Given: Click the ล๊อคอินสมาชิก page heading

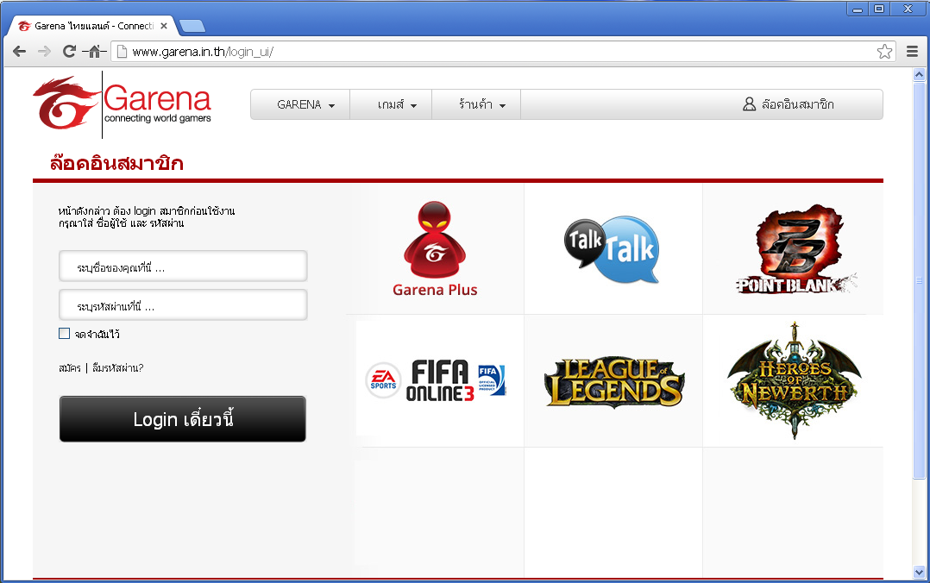Looking at the screenshot, I should coord(116,162).
